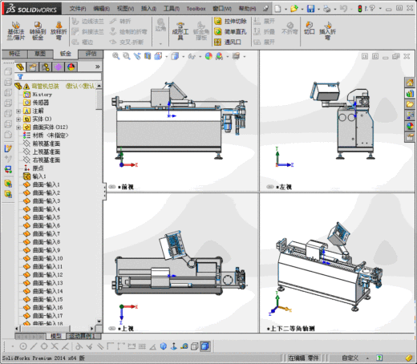Screen dimensions: 417x364
Task: Toggle the DisplayManager appearance sphere tab
Action: point(71,67)
